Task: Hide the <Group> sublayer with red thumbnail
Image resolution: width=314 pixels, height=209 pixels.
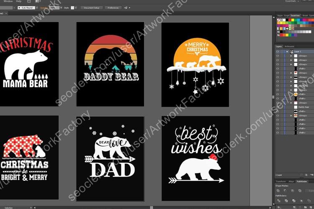Action: 278,73
